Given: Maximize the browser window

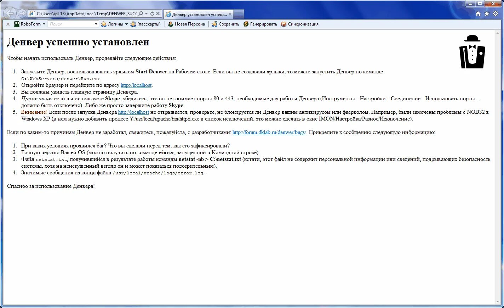Looking at the screenshot, I should coord(480,4).
